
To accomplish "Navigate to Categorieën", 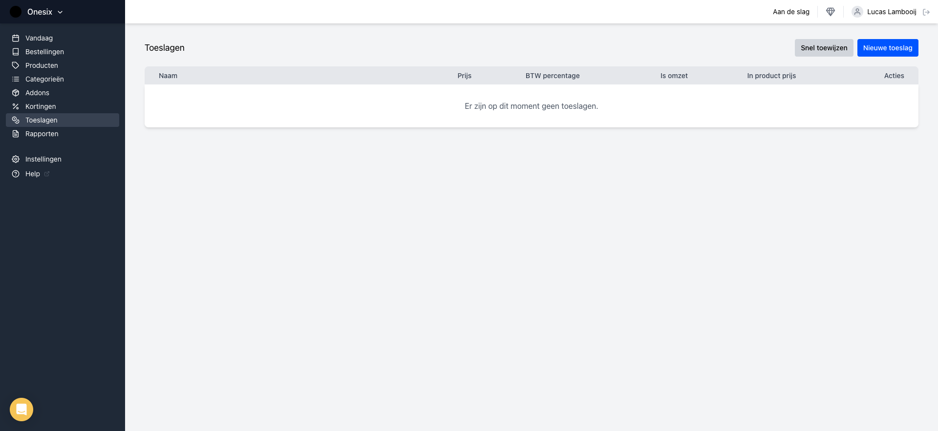I will click(x=63, y=79).
